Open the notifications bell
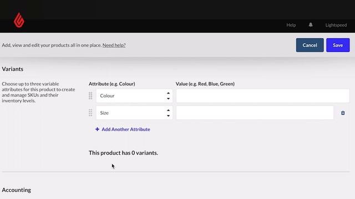Image resolution: width=355 pixels, height=199 pixels. coord(311,25)
